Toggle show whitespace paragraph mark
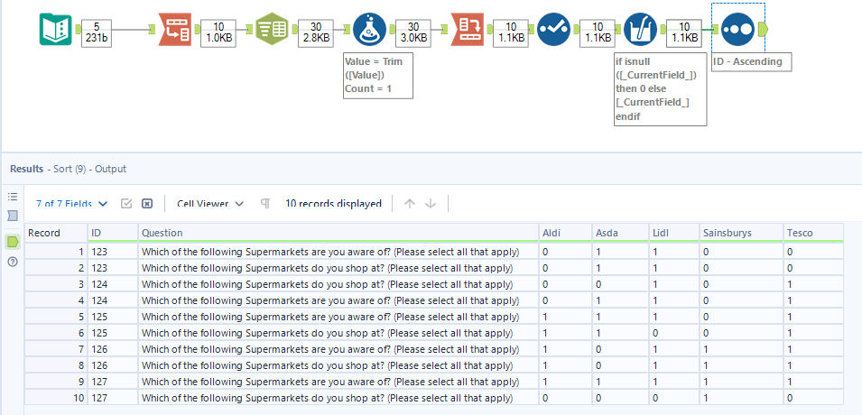Image resolution: width=862 pixels, height=415 pixels. click(265, 204)
